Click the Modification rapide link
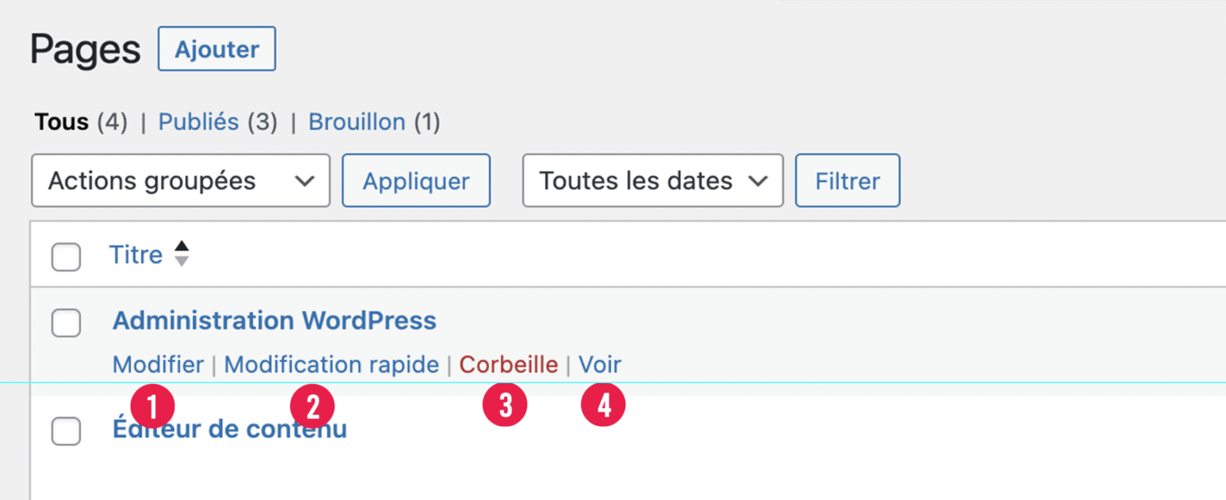This screenshot has width=1226, height=500. (331, 364)
